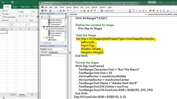Save the VBA project with the floppy icon
Viewport: 177px width, 99px height.
click(x=50, y=11)
